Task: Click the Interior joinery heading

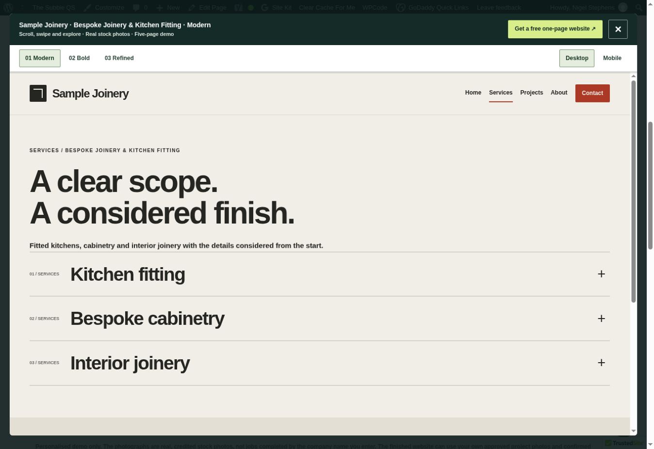Action: click(130, 363)
